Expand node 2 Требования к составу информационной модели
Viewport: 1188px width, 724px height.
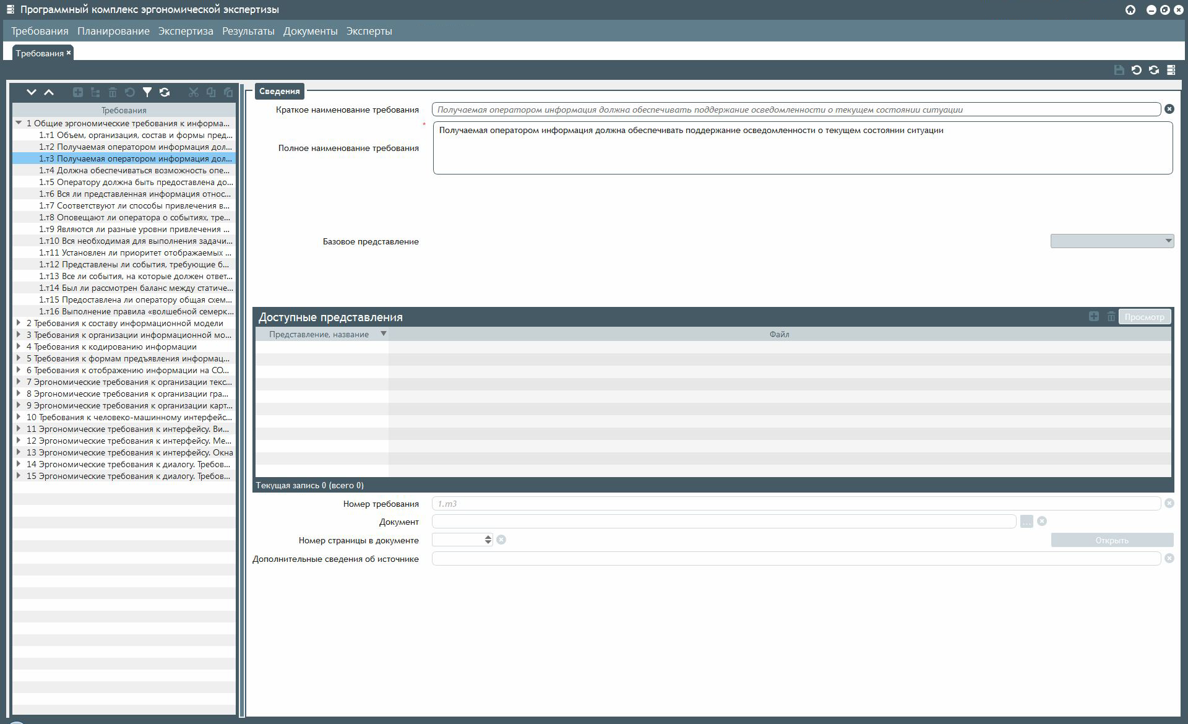(x=19, y=322)
